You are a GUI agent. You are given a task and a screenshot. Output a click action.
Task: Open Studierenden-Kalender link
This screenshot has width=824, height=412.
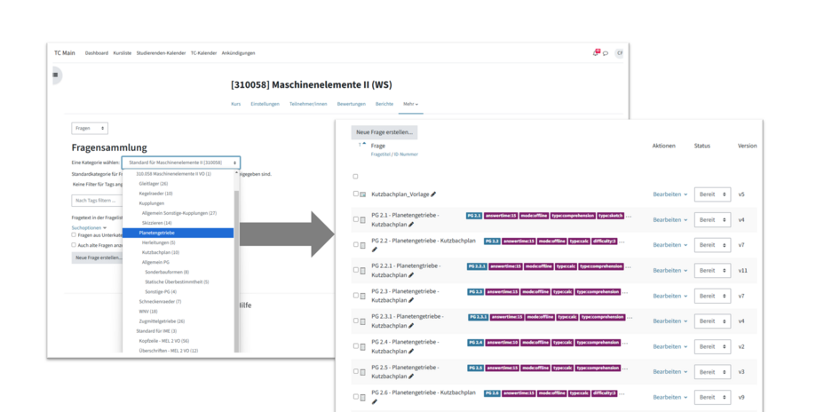coord(161,53)
